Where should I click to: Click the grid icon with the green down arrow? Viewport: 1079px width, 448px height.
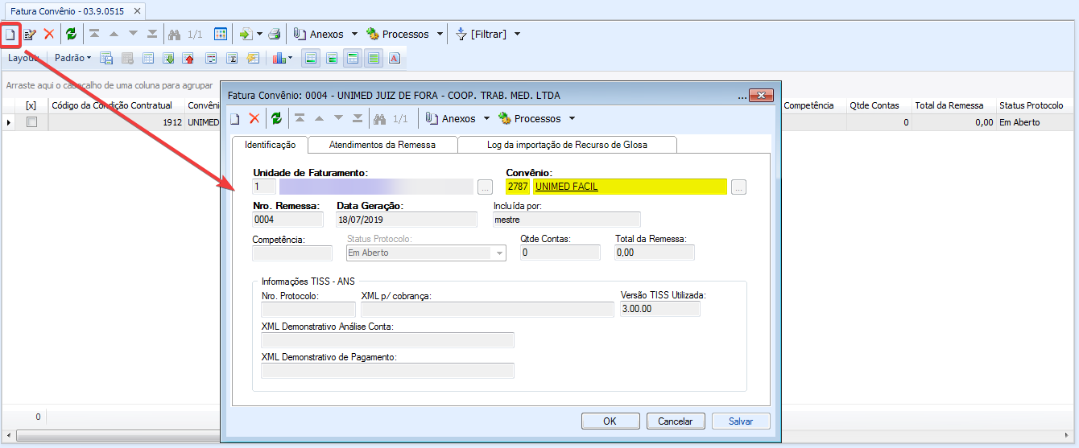point(168,58)
